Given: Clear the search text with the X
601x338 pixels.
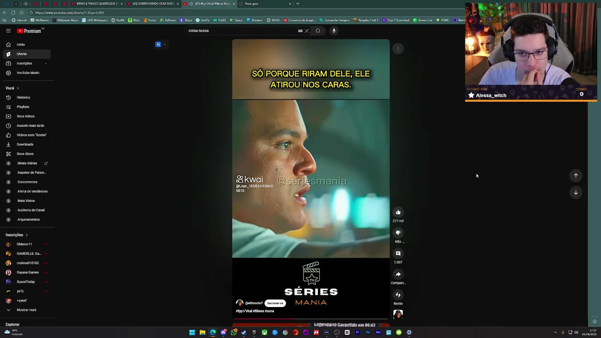Looking at the screenshot, I should point(307,31).
